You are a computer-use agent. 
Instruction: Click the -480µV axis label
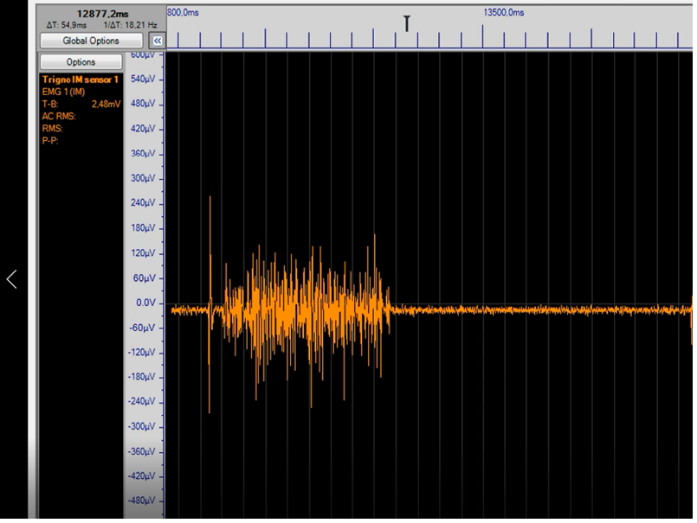(142, 501)
